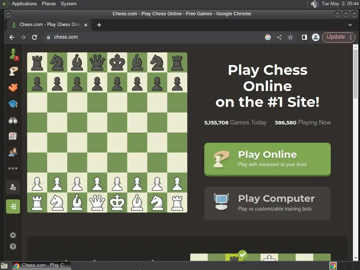Open the Watch binoculars icon

[13, 120]
